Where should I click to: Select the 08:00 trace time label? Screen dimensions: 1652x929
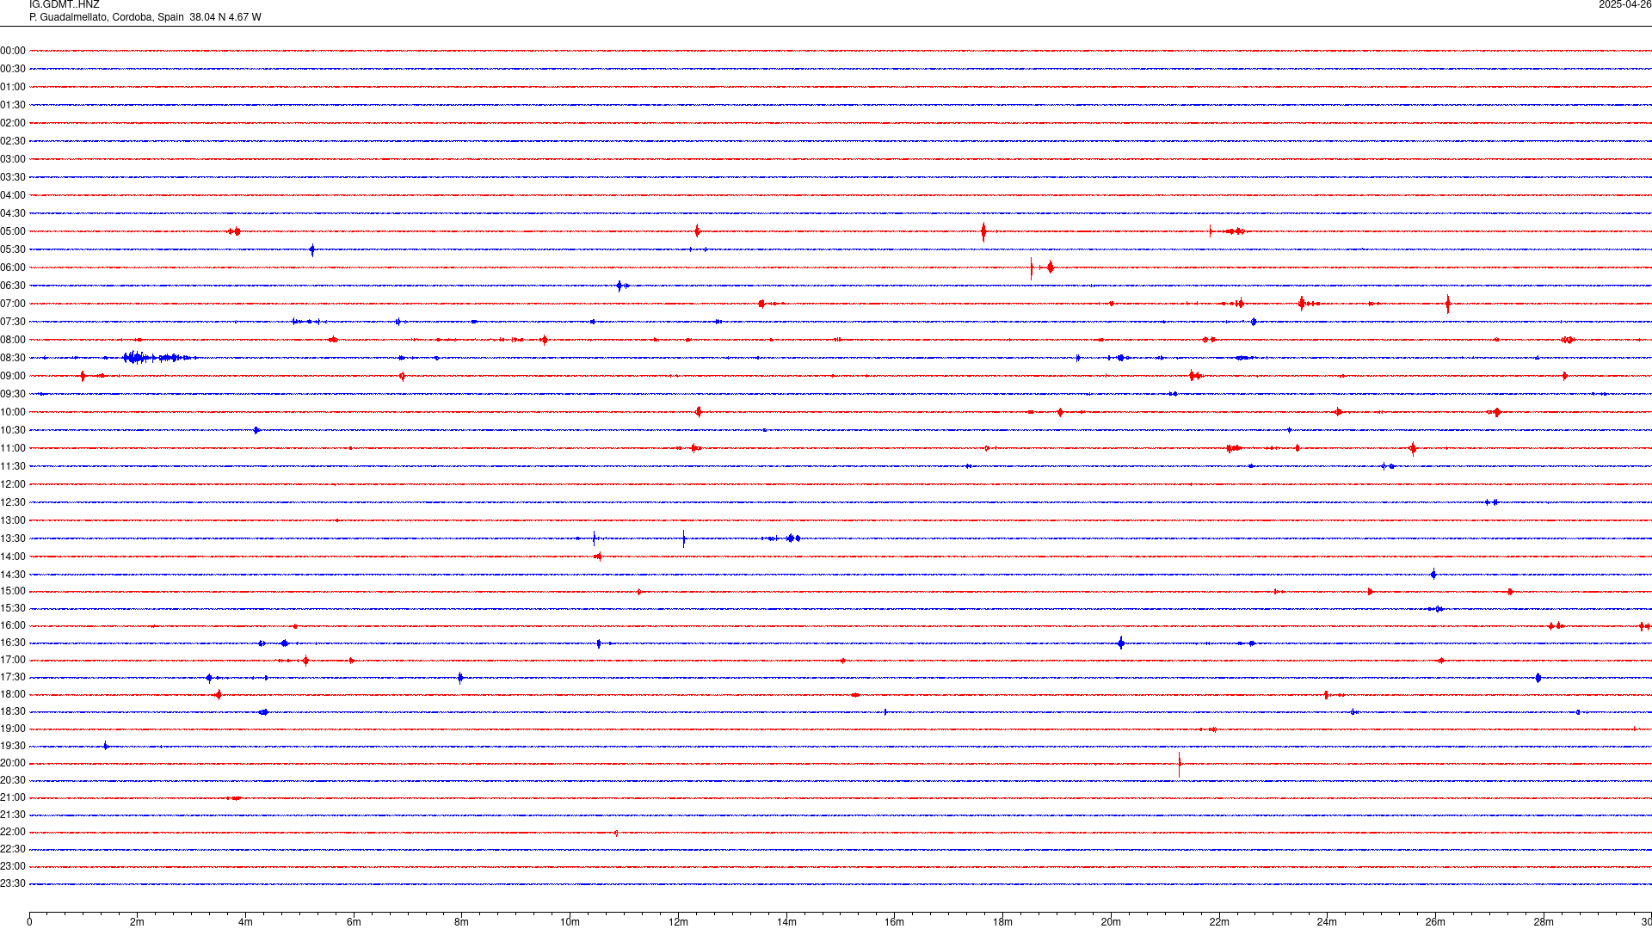pyautogui.click(x=13, y=340)
